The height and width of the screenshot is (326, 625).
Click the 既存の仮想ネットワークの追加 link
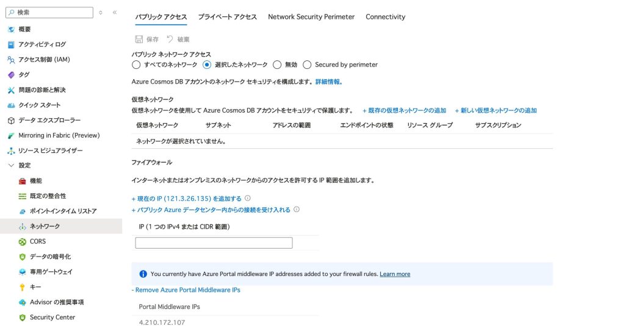[x=404, y=110]
